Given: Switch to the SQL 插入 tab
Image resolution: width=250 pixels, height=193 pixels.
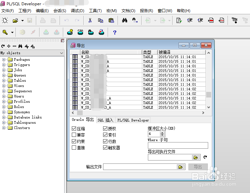Looking at the screenshot, I should point(105,120).
